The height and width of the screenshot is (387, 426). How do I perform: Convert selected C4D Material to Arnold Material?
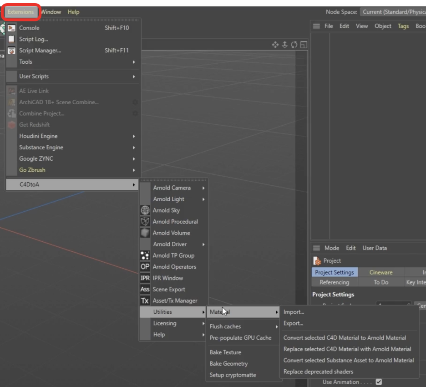click(x=350, y=338)
